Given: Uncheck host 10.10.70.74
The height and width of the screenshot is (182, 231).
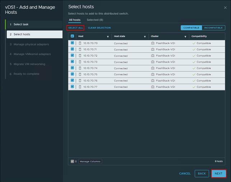Looking at the screenshot, I should pos(72,68).
